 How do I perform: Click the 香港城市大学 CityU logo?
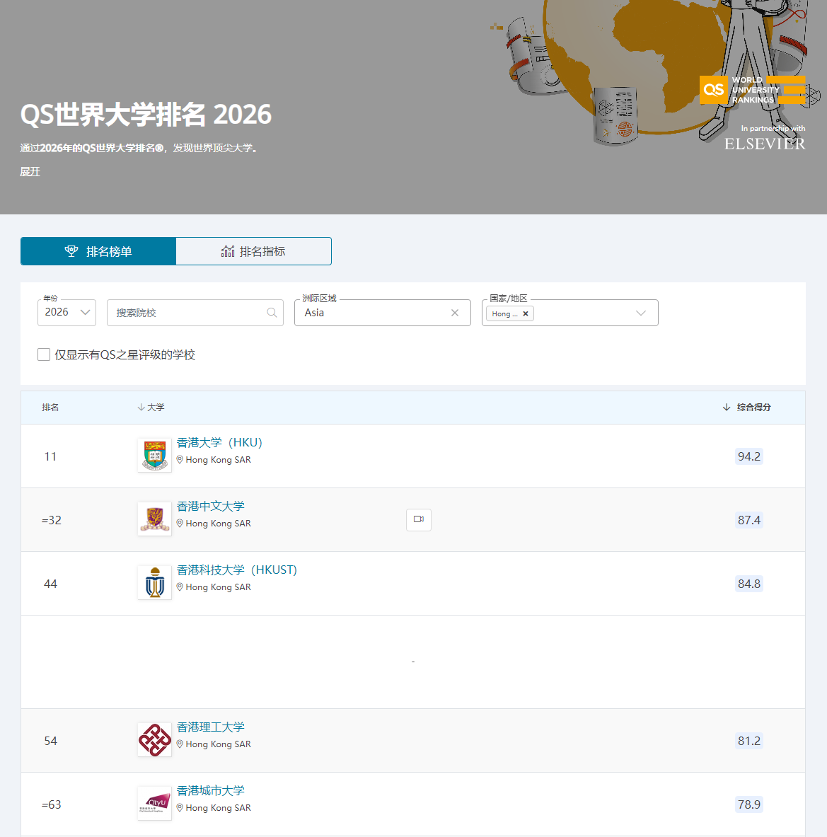(x=154, y=803)
